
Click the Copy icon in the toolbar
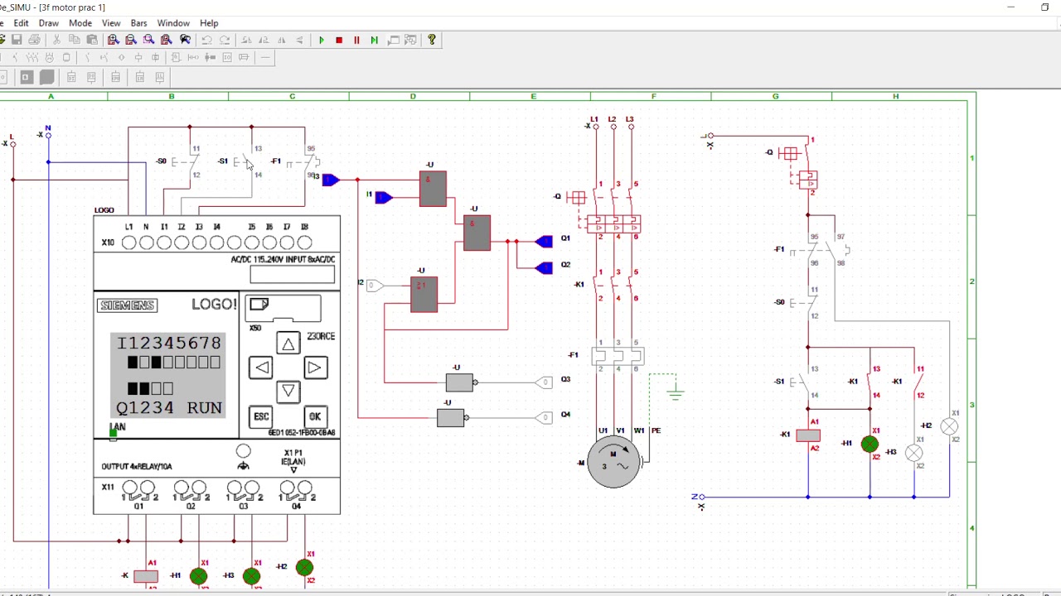tap(74, 40)
